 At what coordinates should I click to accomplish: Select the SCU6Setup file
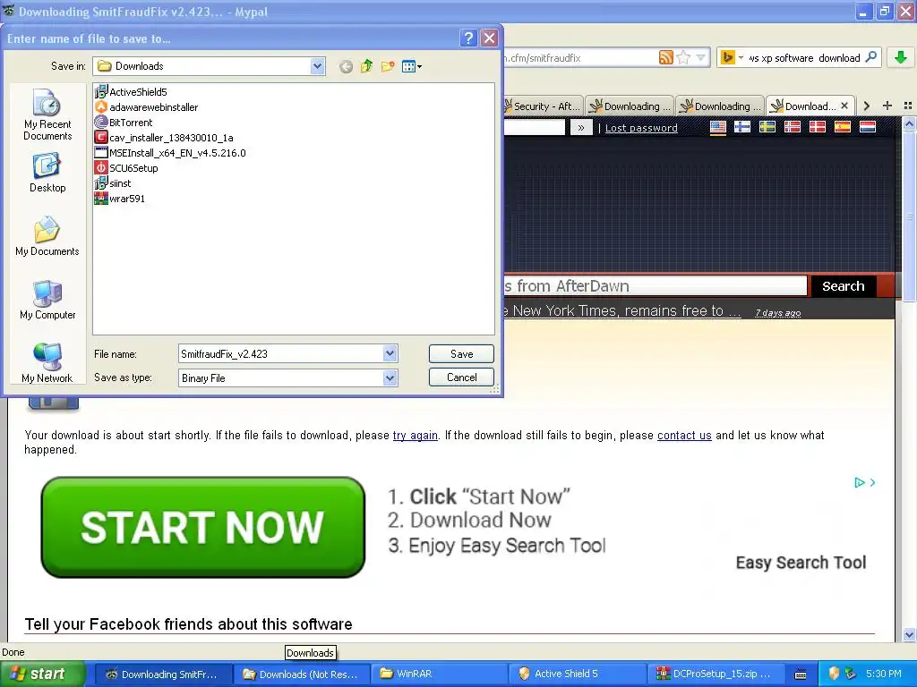point(126,167)
